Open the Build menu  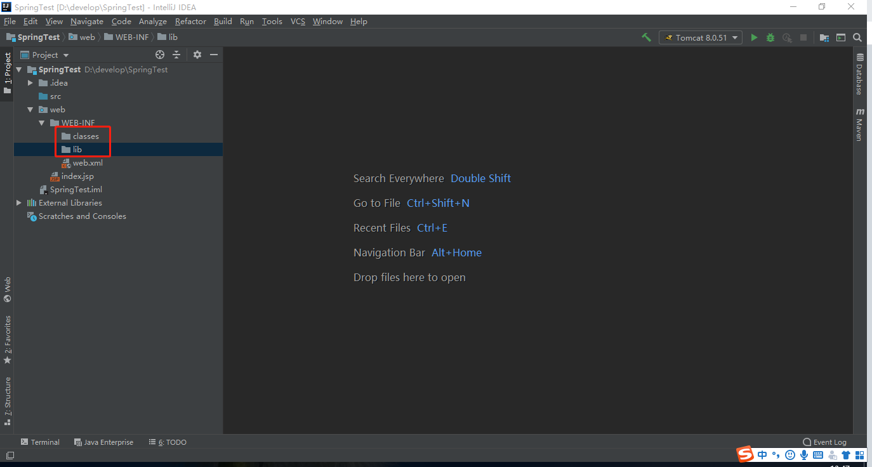point(223,21)
